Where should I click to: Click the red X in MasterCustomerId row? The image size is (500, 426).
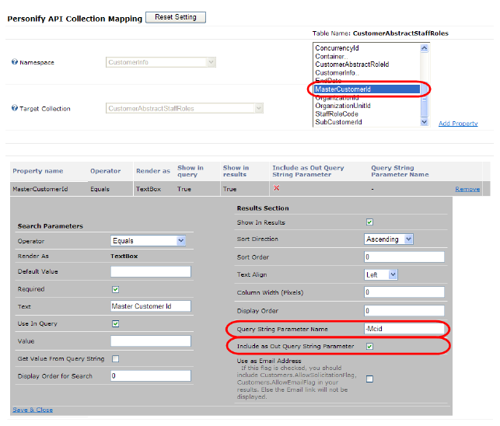pyautogui.click(x=277, y=188)
